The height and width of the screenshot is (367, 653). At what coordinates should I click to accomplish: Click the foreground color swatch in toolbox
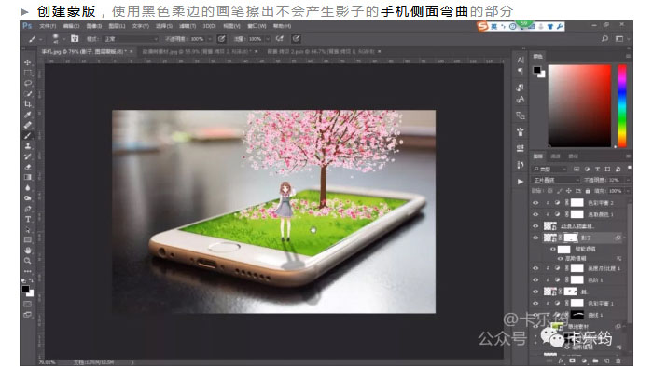pos(26,289)
